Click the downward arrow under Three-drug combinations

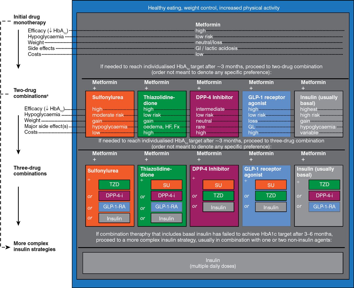click(18, 206)
